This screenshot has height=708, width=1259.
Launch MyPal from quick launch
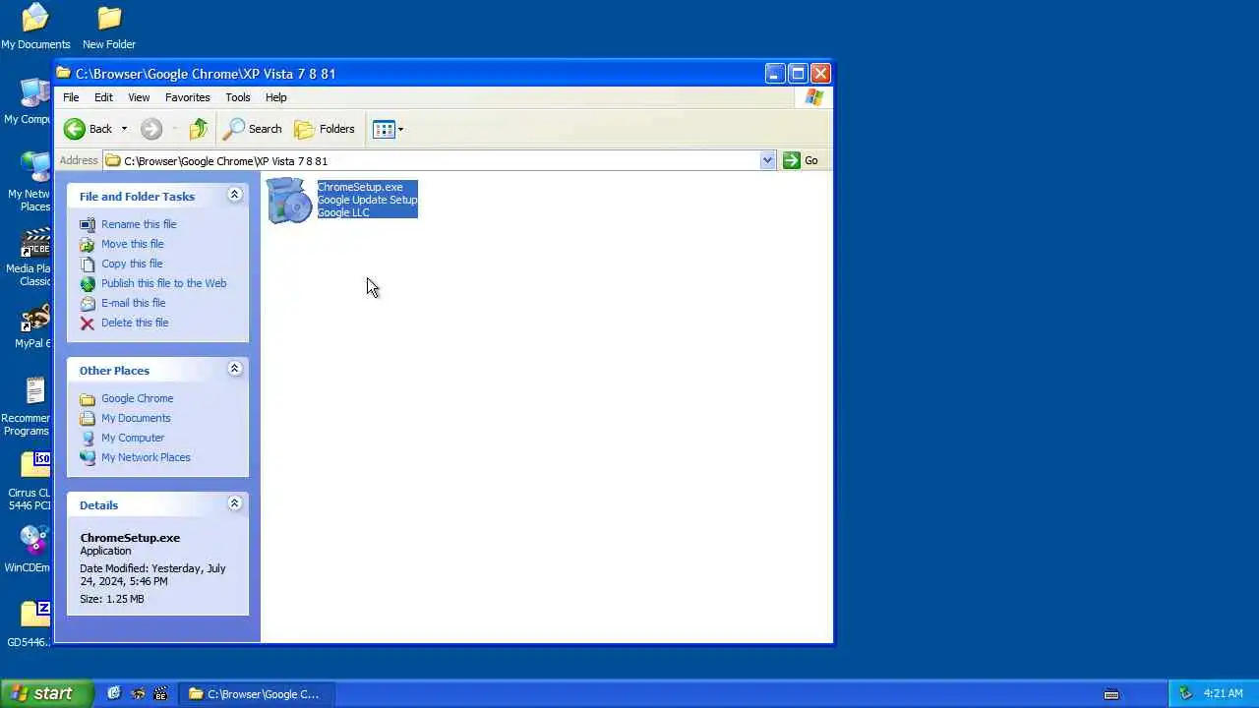click(x=138, y=693)
